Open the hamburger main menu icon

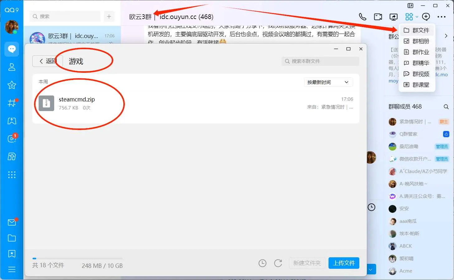[x=12, y=269]
